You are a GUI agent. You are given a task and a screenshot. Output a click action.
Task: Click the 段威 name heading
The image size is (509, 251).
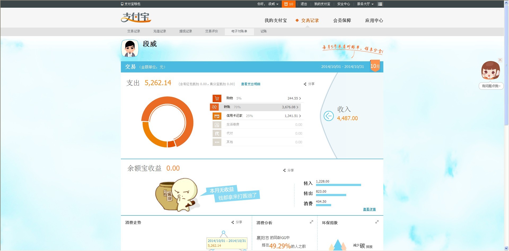[x=150, y=44]
